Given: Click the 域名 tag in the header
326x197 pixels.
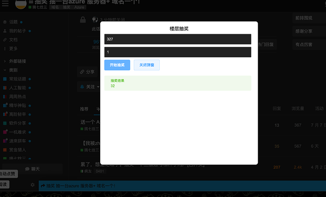Looking at the screenshot, I should pos(55,7).
